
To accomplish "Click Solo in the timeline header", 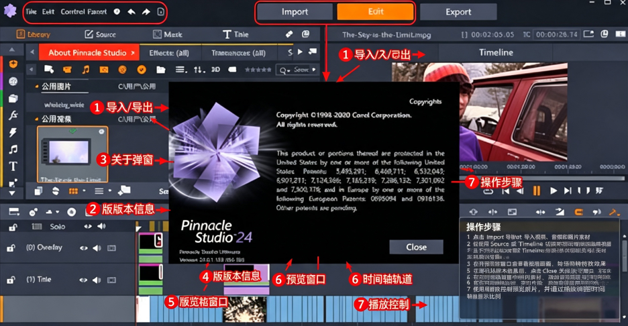I will click(x=57, y=227).
